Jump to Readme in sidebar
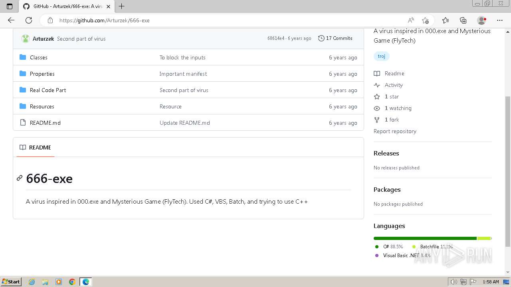The image size is (511, 287). tap(389, 73)
